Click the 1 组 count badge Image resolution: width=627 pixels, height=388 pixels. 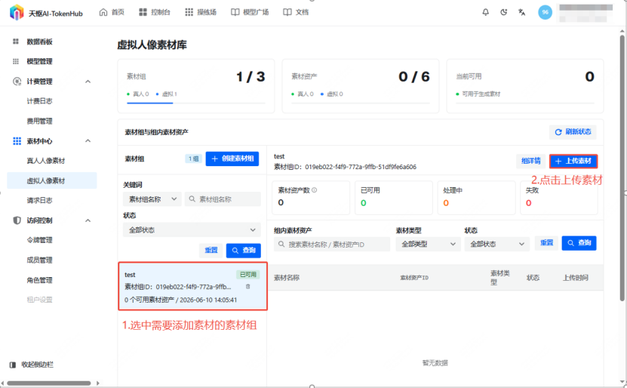[194, 159]
